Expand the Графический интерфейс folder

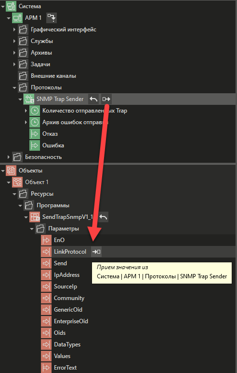click(14, 29)
